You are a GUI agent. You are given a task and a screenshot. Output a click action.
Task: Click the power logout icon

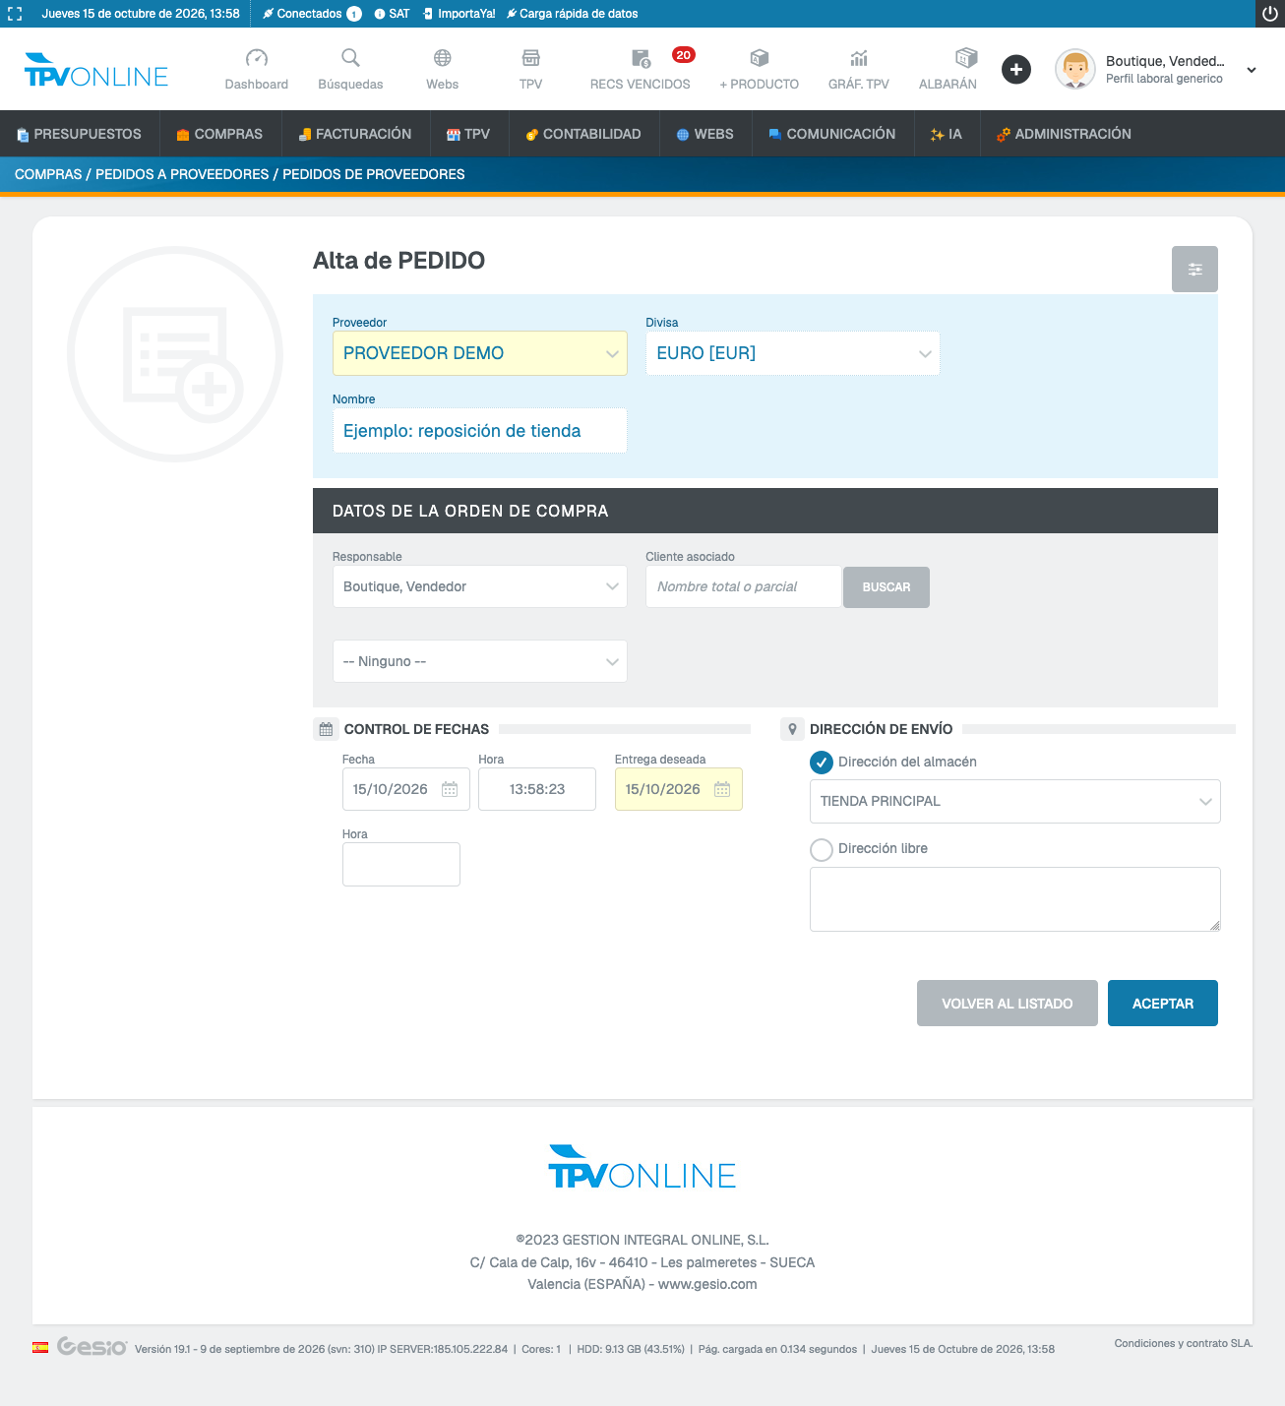point(1270,14)
